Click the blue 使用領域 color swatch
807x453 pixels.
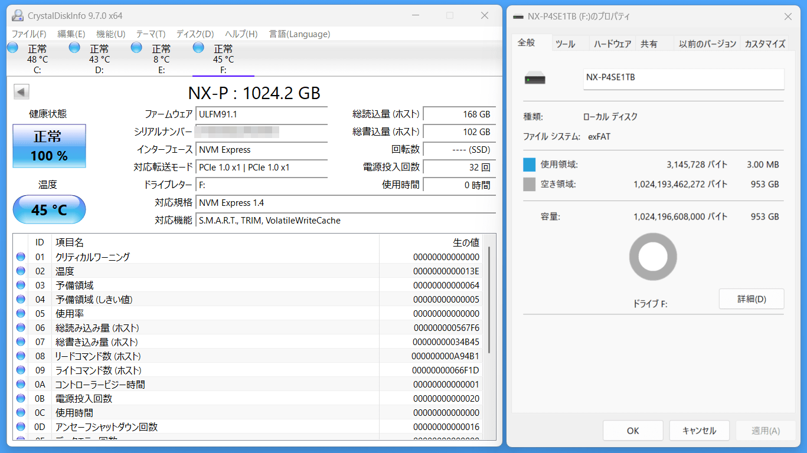click(530, 165)
